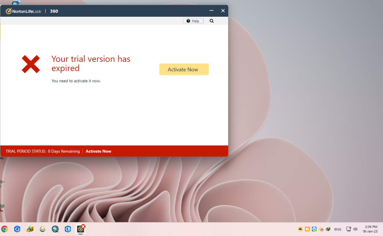The height and width of the screenshot is (236, 383).
Task: Open the clock showing 2:06 PM
Action: 370,229
